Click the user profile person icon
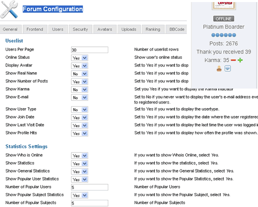This screenshot has width=258, height=207. [219, 68]
